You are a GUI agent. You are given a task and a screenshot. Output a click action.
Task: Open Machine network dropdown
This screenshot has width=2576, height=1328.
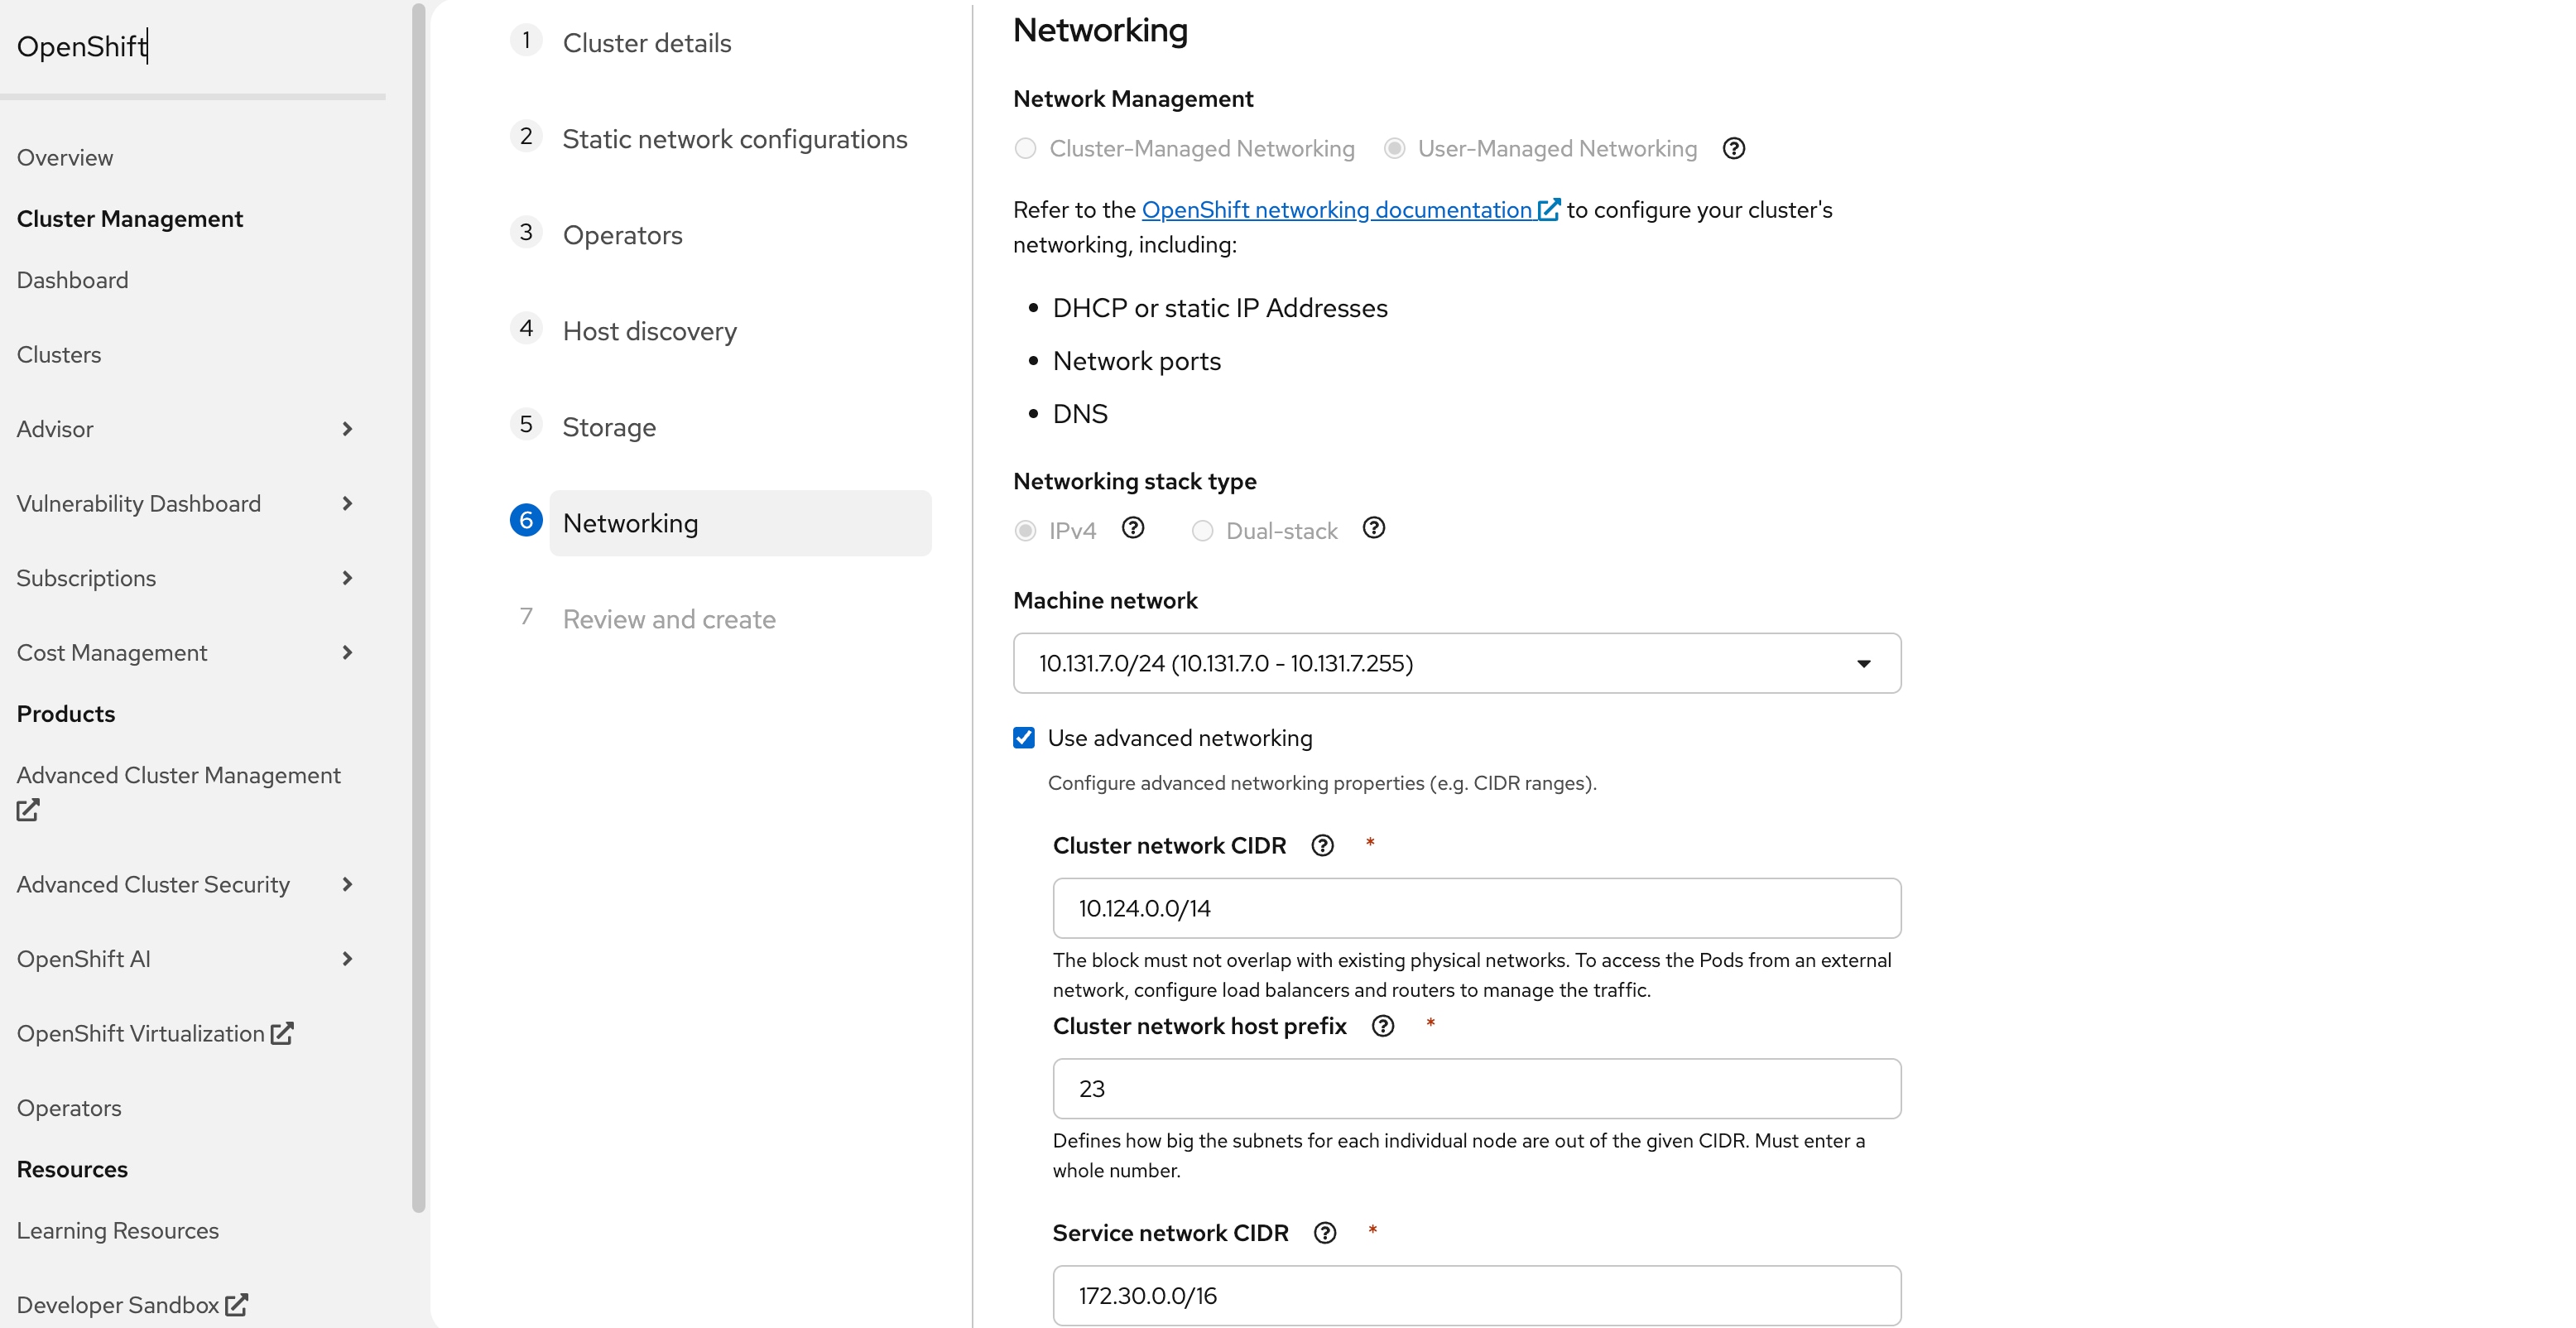click(1457, 663)
